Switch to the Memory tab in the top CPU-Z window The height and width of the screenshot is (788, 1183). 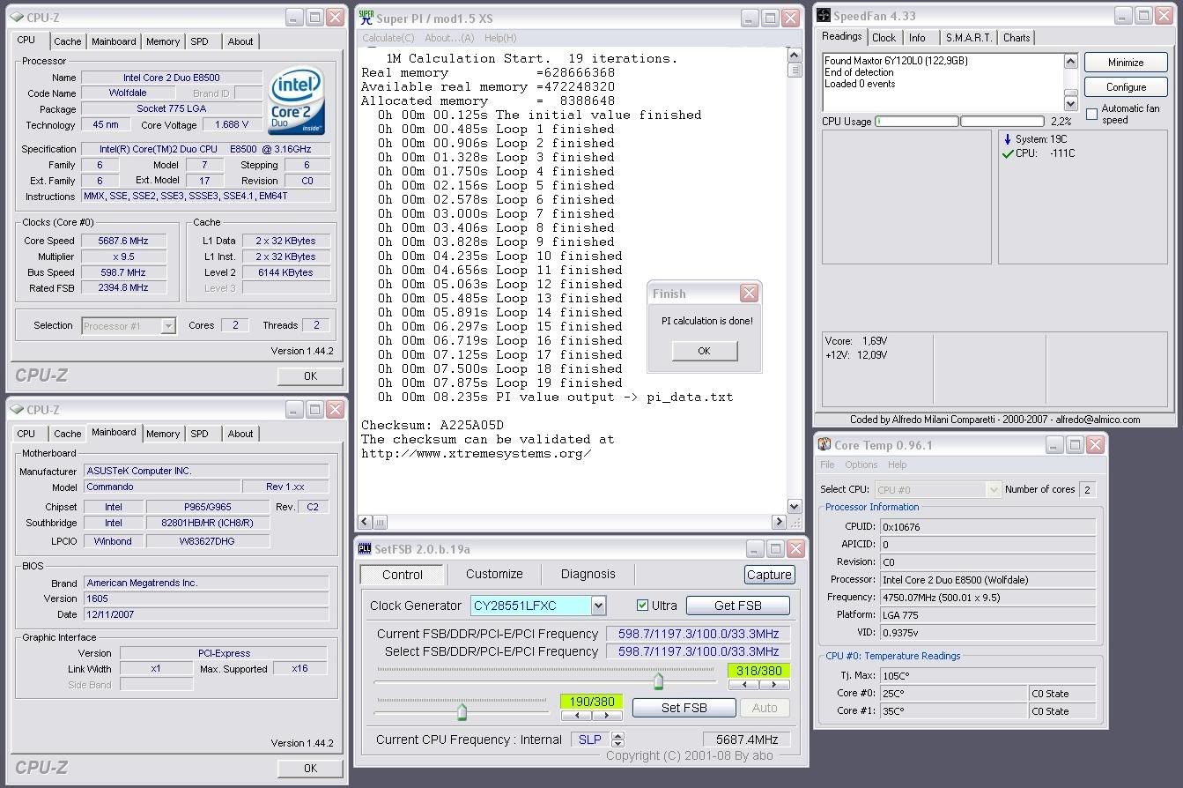pos(163,41)
